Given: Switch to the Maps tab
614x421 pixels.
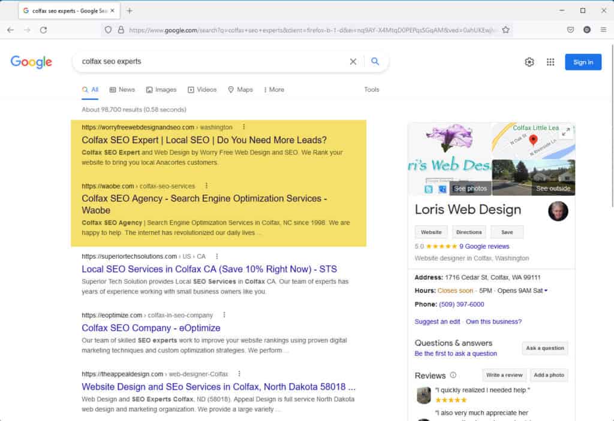Looking at the screenshot, I should (x=240, y=90).
